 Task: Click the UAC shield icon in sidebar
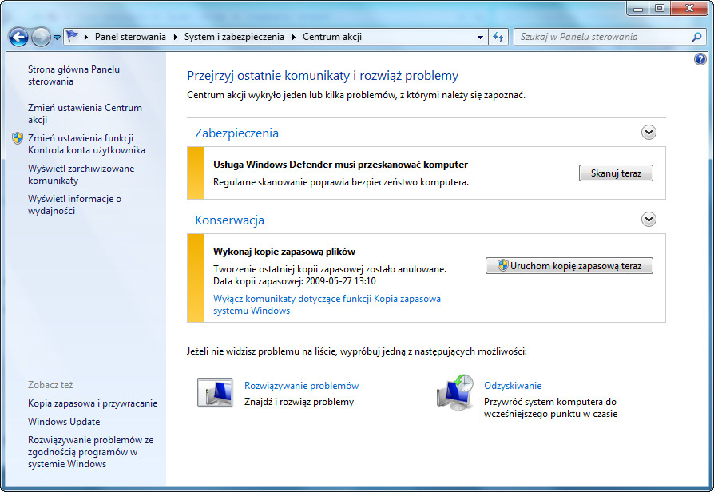click(18, 138)
